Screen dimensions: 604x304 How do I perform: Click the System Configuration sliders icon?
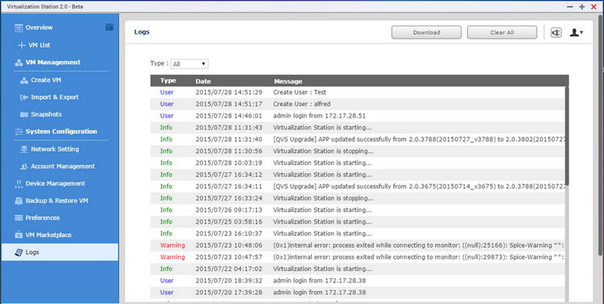19,132
